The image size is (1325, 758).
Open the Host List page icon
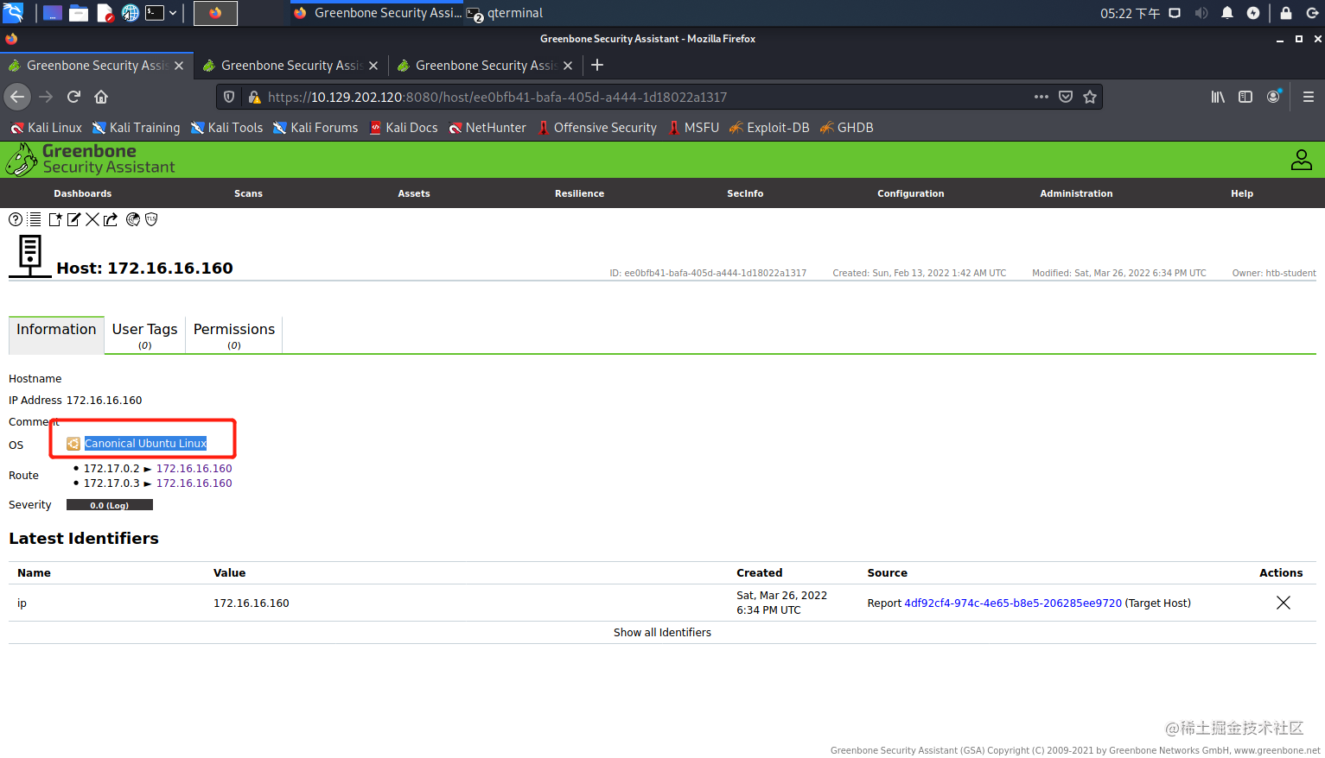pyautogui.click(x=35, y=219)
